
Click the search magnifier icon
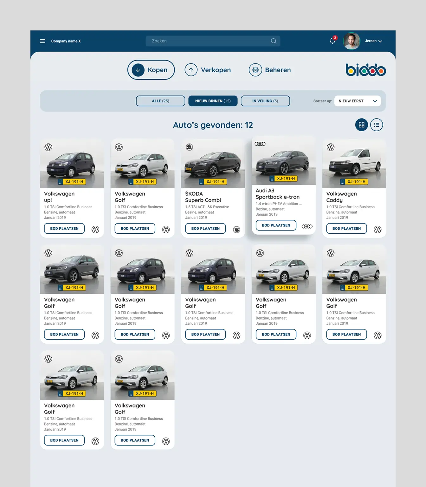tap(274, 41)
